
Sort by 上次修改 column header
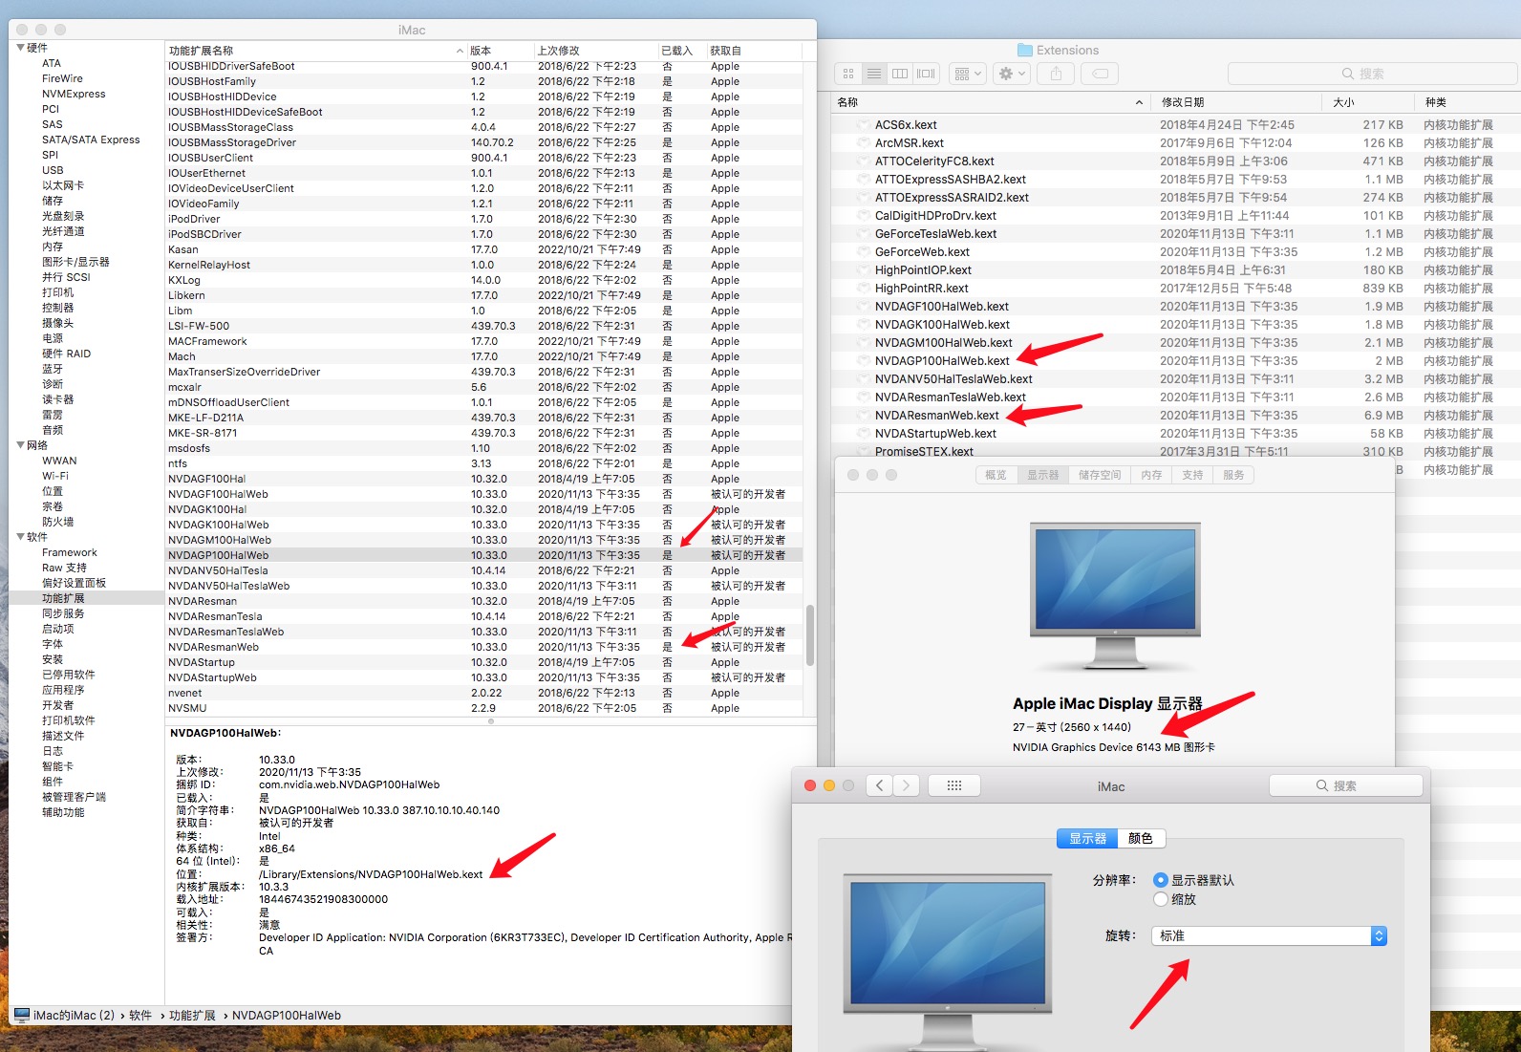(595, 51)
